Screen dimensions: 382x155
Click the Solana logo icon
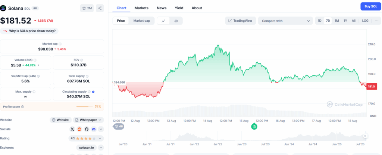point(3,8)
